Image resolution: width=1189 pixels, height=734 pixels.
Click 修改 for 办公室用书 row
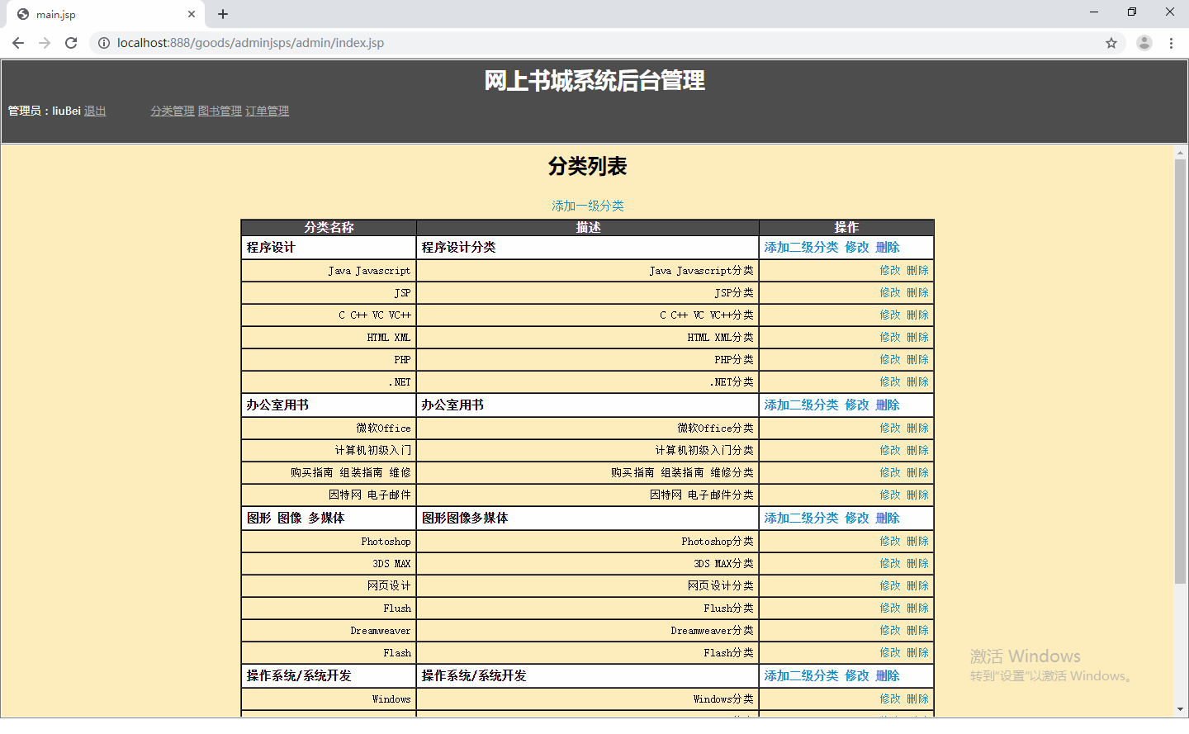[857, 405]
